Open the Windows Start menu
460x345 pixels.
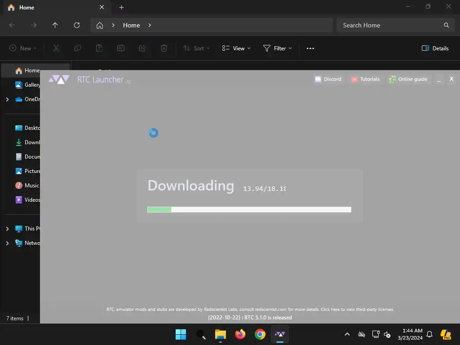coord(181,334)
